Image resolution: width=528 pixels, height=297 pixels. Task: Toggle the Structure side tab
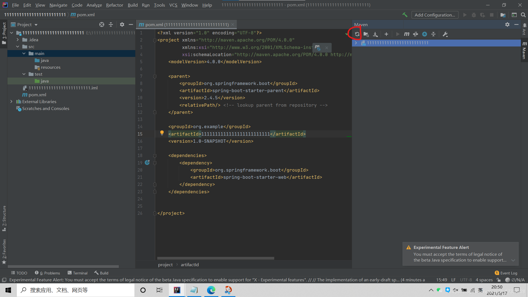click(4, 218)
